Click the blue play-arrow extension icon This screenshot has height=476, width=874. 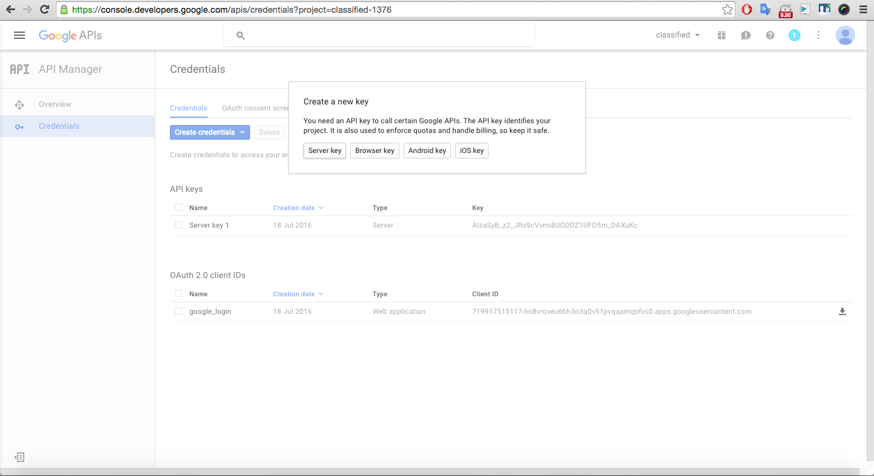pos(805,9)
